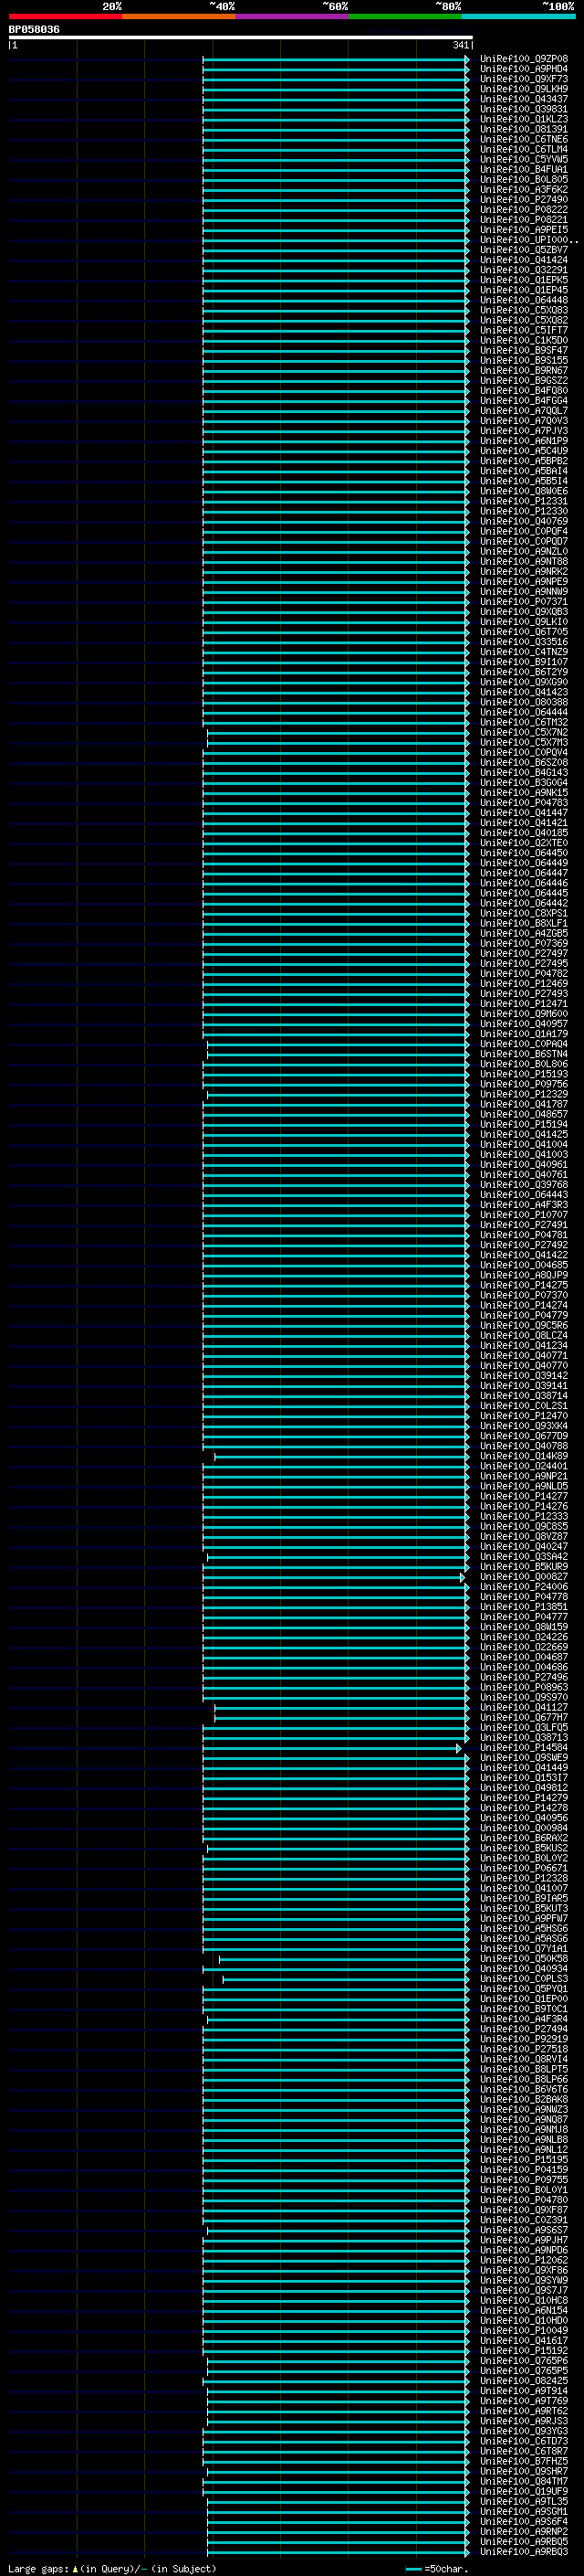Open hit UniRef100_C5YVW5
Screen dimensions: 584x2576
click(523, 159)
